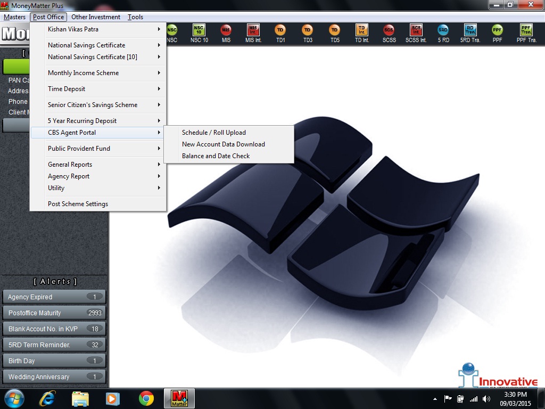545x409 pixels.
Task: Open the MIS Int. toolbar icon
Action: coord(253,33)
